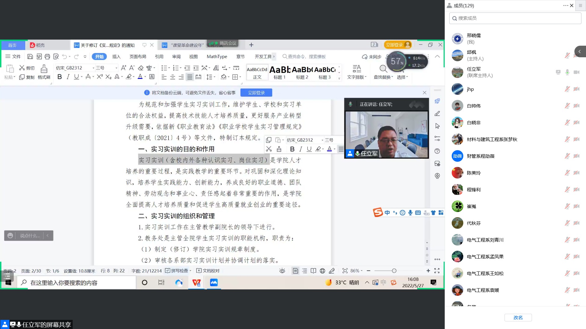Viewport: 586px width, 329px height.
Task: Click the zoom slider handle in status bar
Action: click(394, 271)
